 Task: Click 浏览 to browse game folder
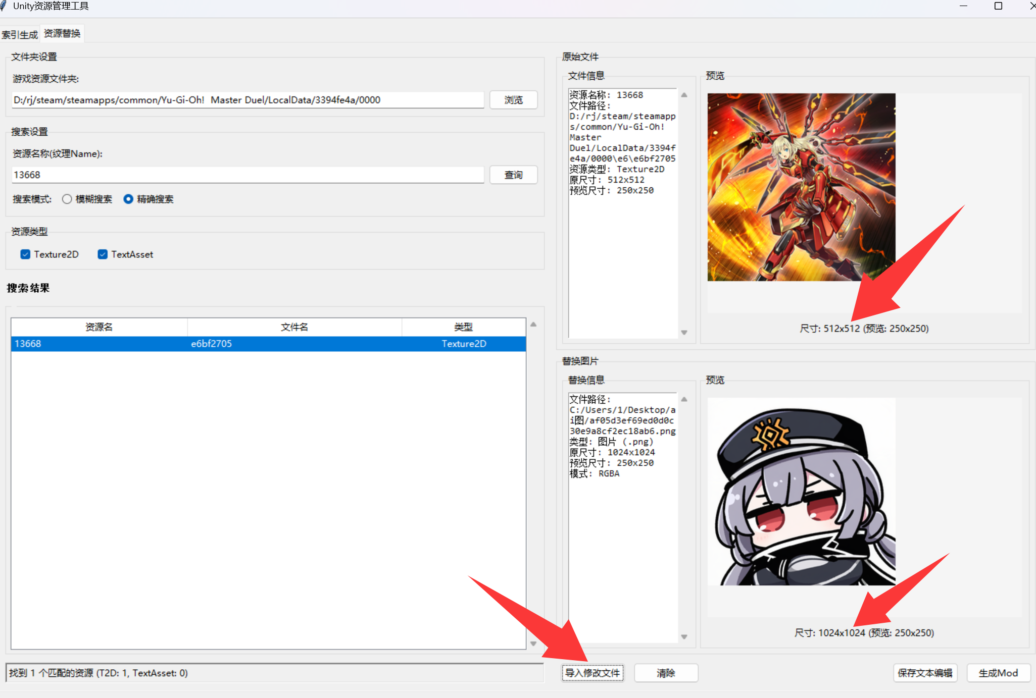(513, 100)
